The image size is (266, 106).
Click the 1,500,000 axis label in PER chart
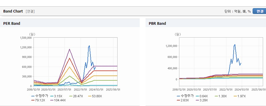point(26,38)
